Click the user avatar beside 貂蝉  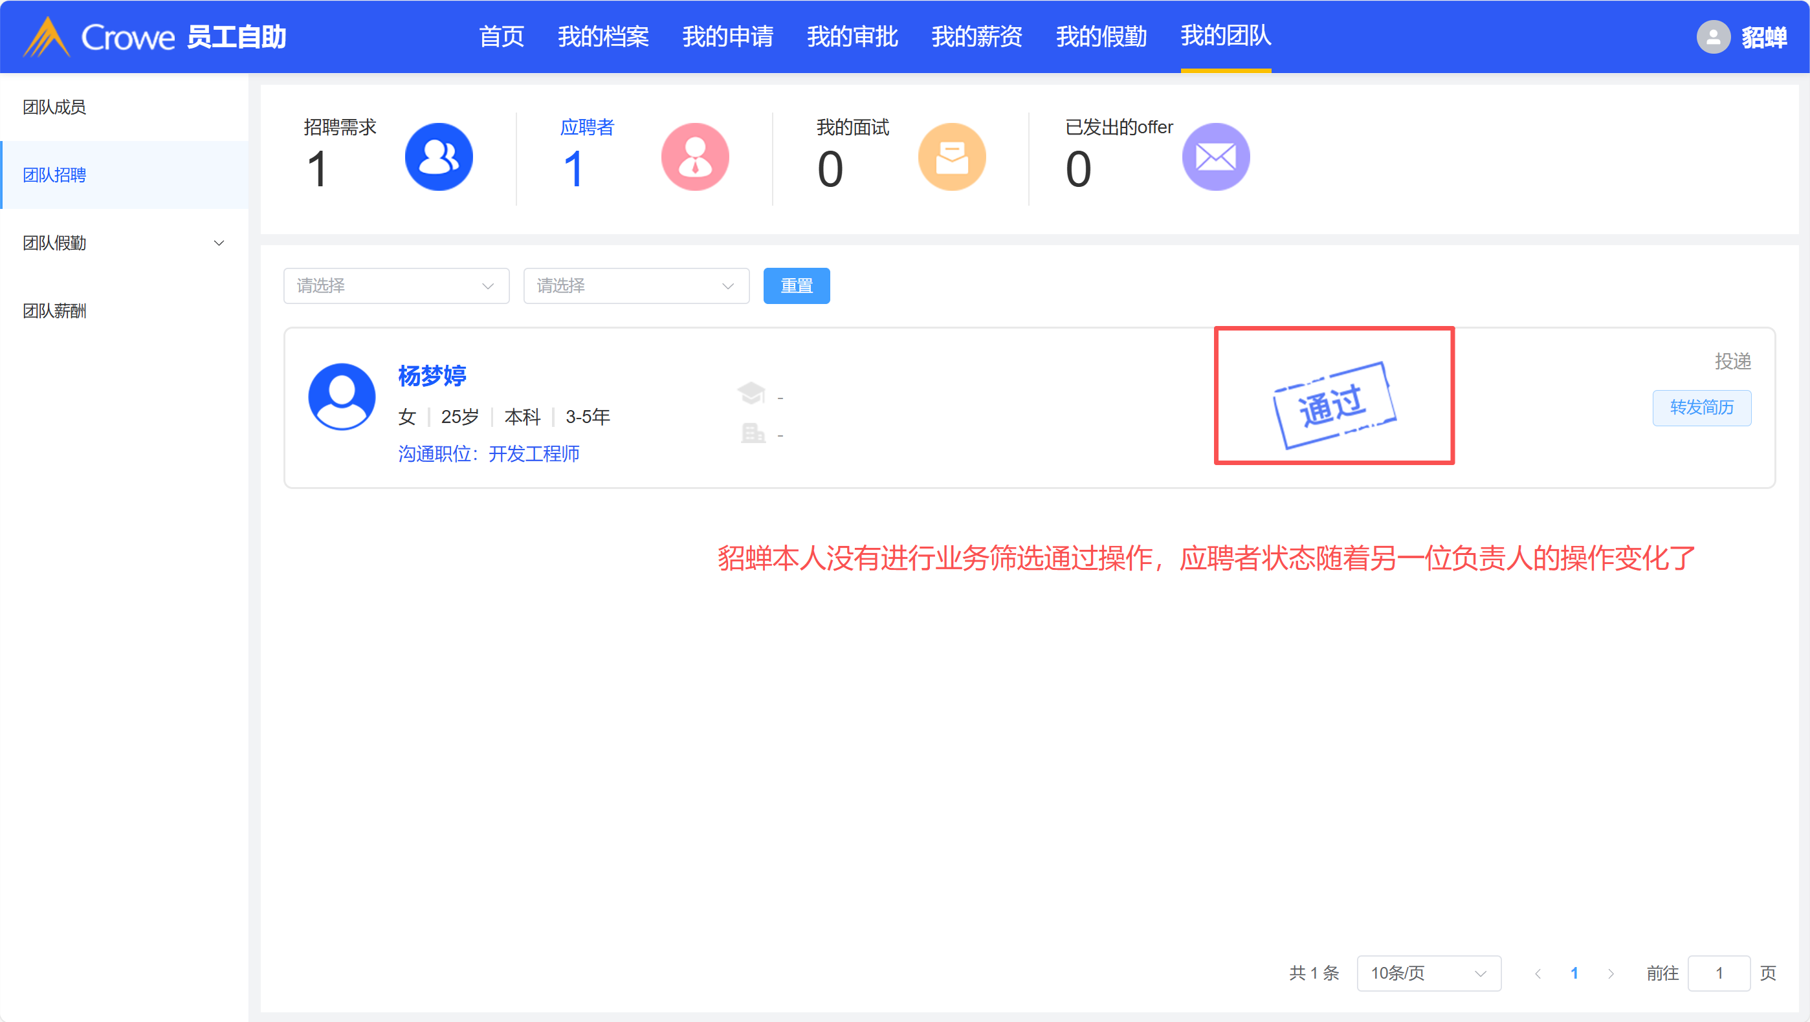pyautogui.click(x=1712, y=36)
